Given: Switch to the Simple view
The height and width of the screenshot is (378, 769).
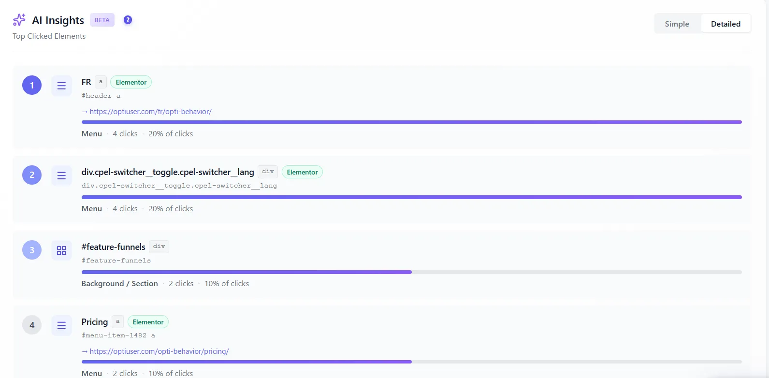Looking at the screenshot, I should click(677, 24).
